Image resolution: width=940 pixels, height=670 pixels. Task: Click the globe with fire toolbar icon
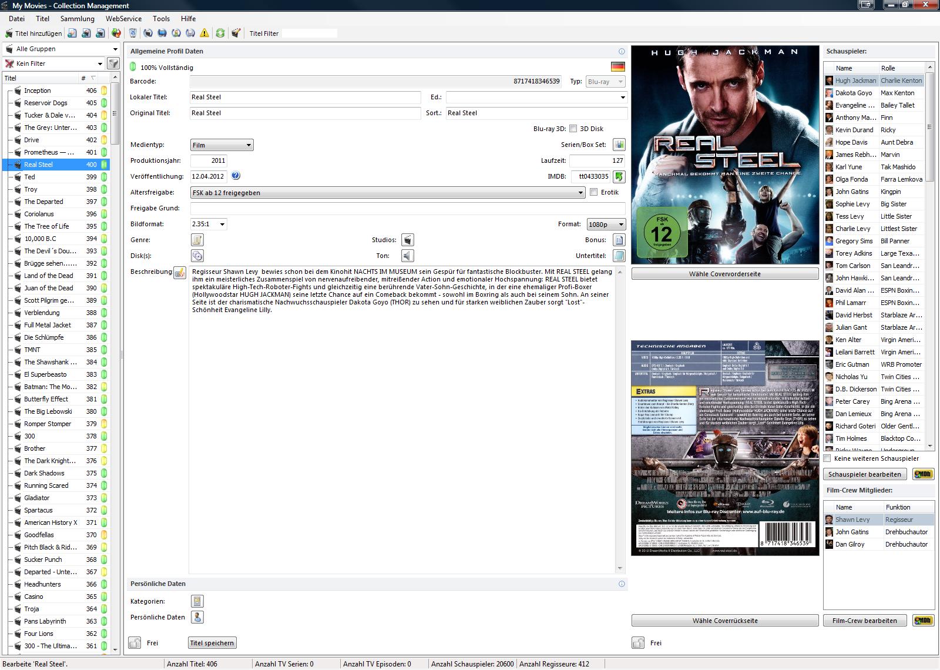click(116, 33)
